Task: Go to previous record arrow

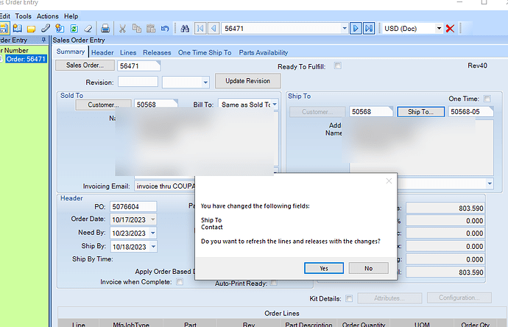Action: point(214,29)
